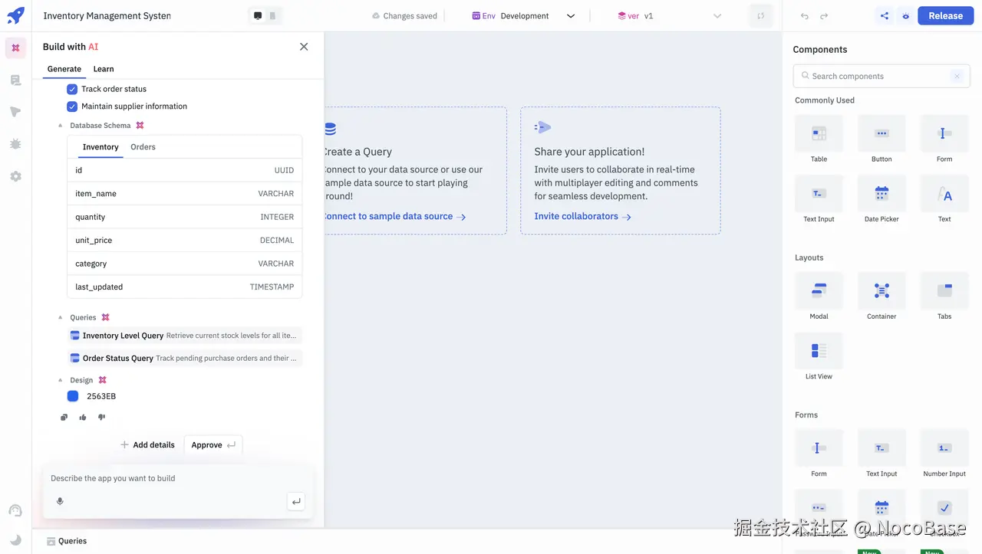Toggle dark mode moon icon
Screen dimensions: 982x554
pos(15,540)
